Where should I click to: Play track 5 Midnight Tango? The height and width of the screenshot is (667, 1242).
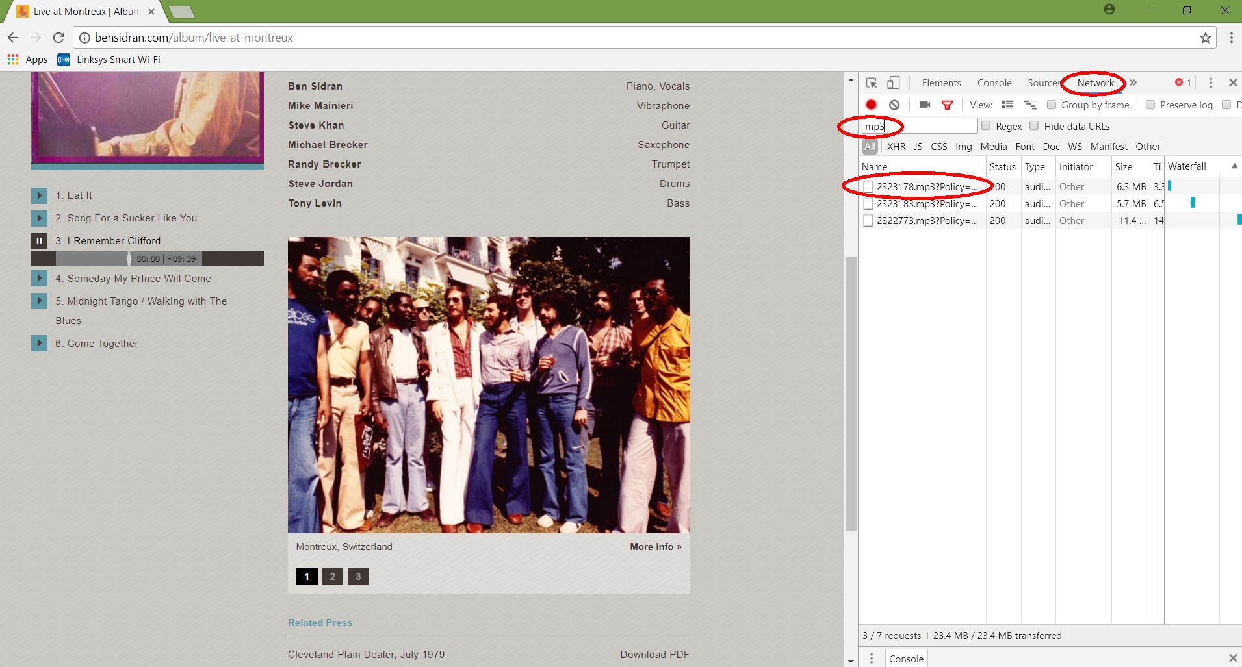point(39,301)
